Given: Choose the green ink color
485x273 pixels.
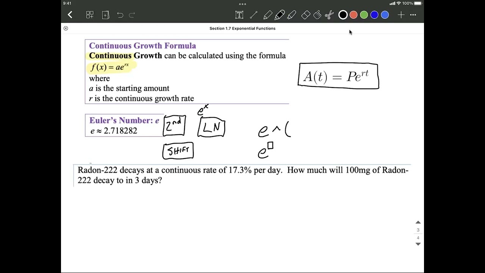Looking at the screenshot, I should (364, 15).
